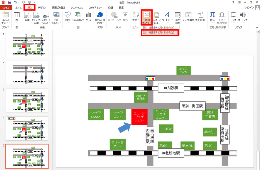Select slide 1 thumbnail
This screenshot has height=170, width=260.
coord(27,45)
